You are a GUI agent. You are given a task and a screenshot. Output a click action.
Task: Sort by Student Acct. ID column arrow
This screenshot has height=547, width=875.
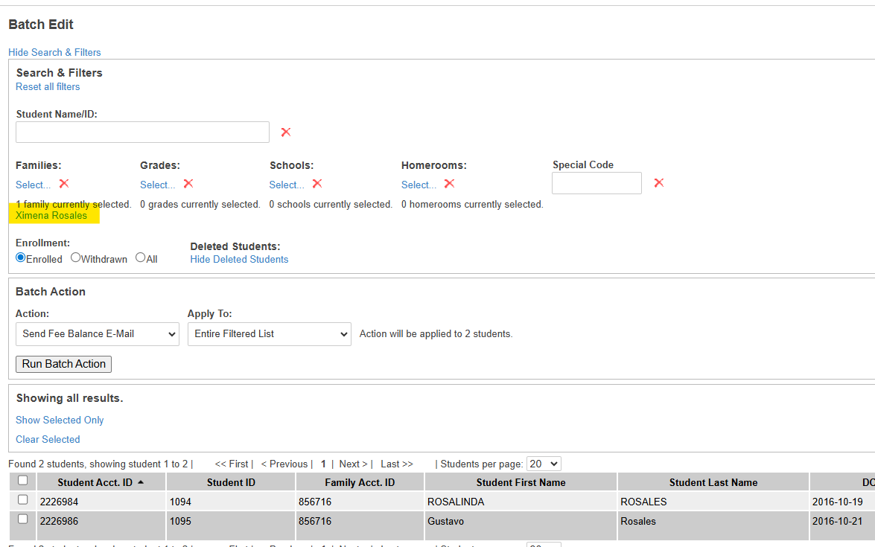click(141, 482)
